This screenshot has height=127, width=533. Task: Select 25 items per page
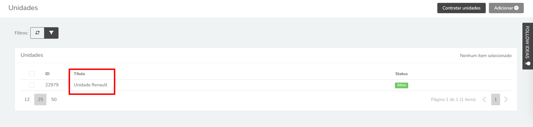40,99
